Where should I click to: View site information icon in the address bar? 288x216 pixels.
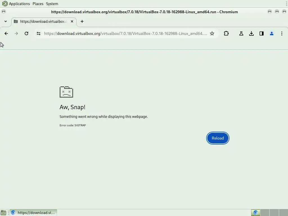point(39,33)
